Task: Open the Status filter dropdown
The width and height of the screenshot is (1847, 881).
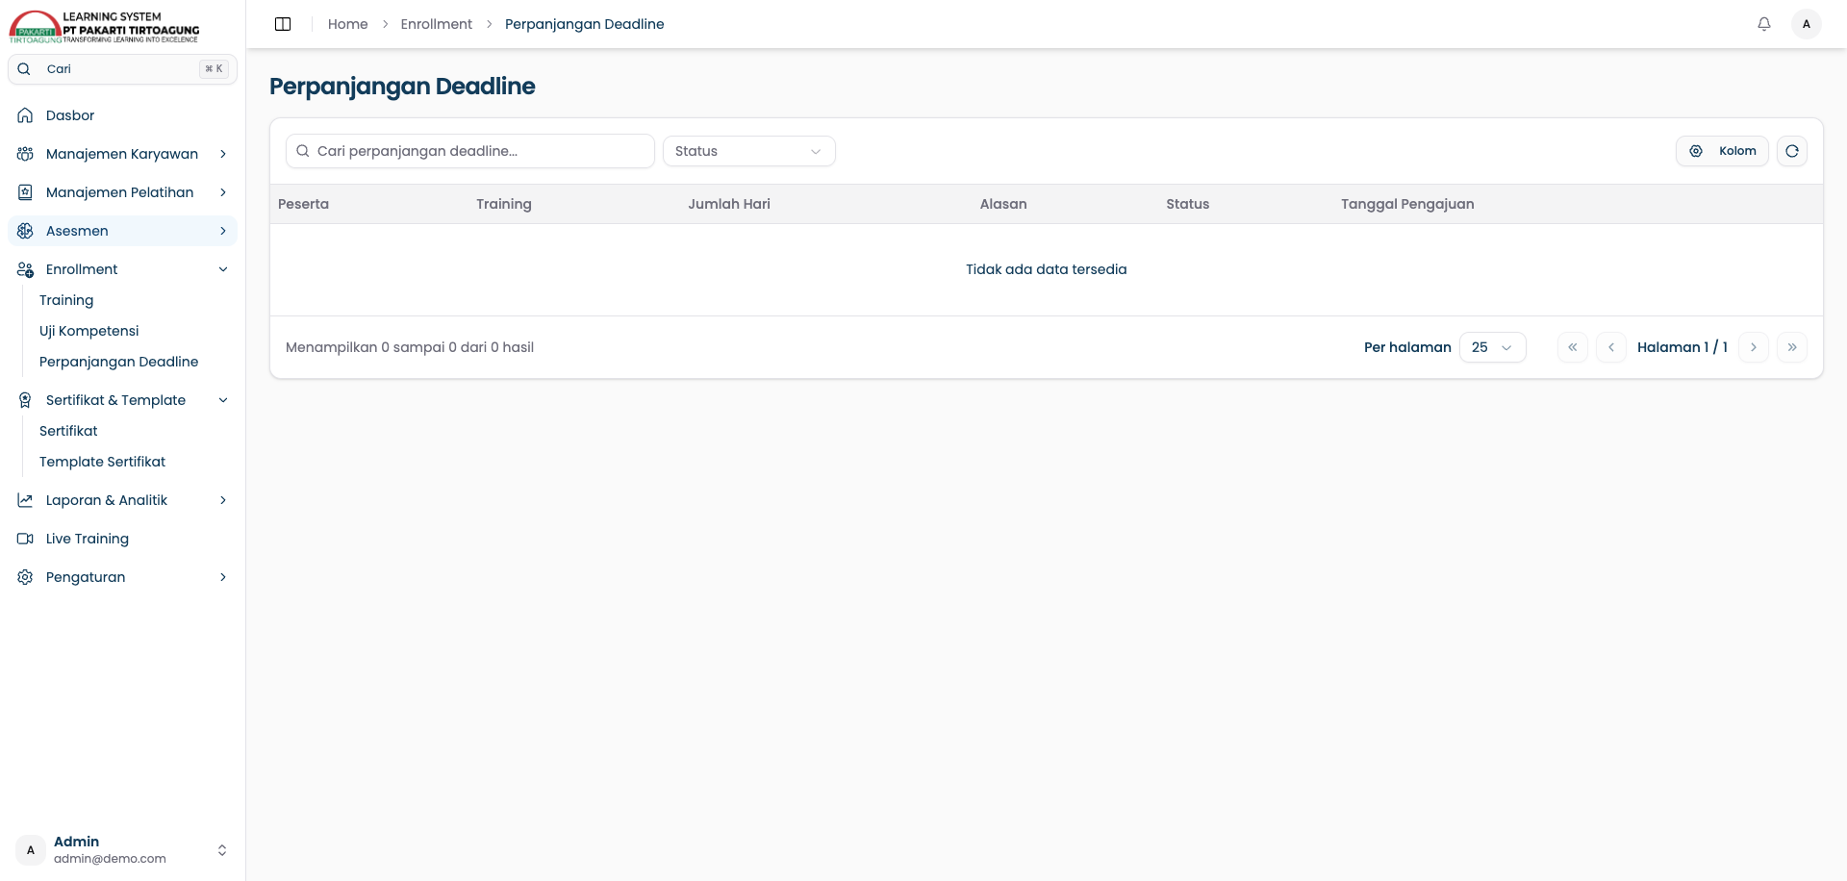Action: point(749,151)
